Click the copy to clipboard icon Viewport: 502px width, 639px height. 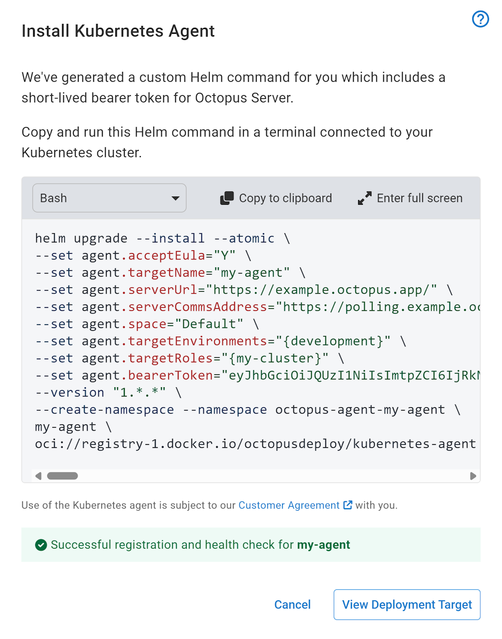pyautogui.click(x=227, y=199)
